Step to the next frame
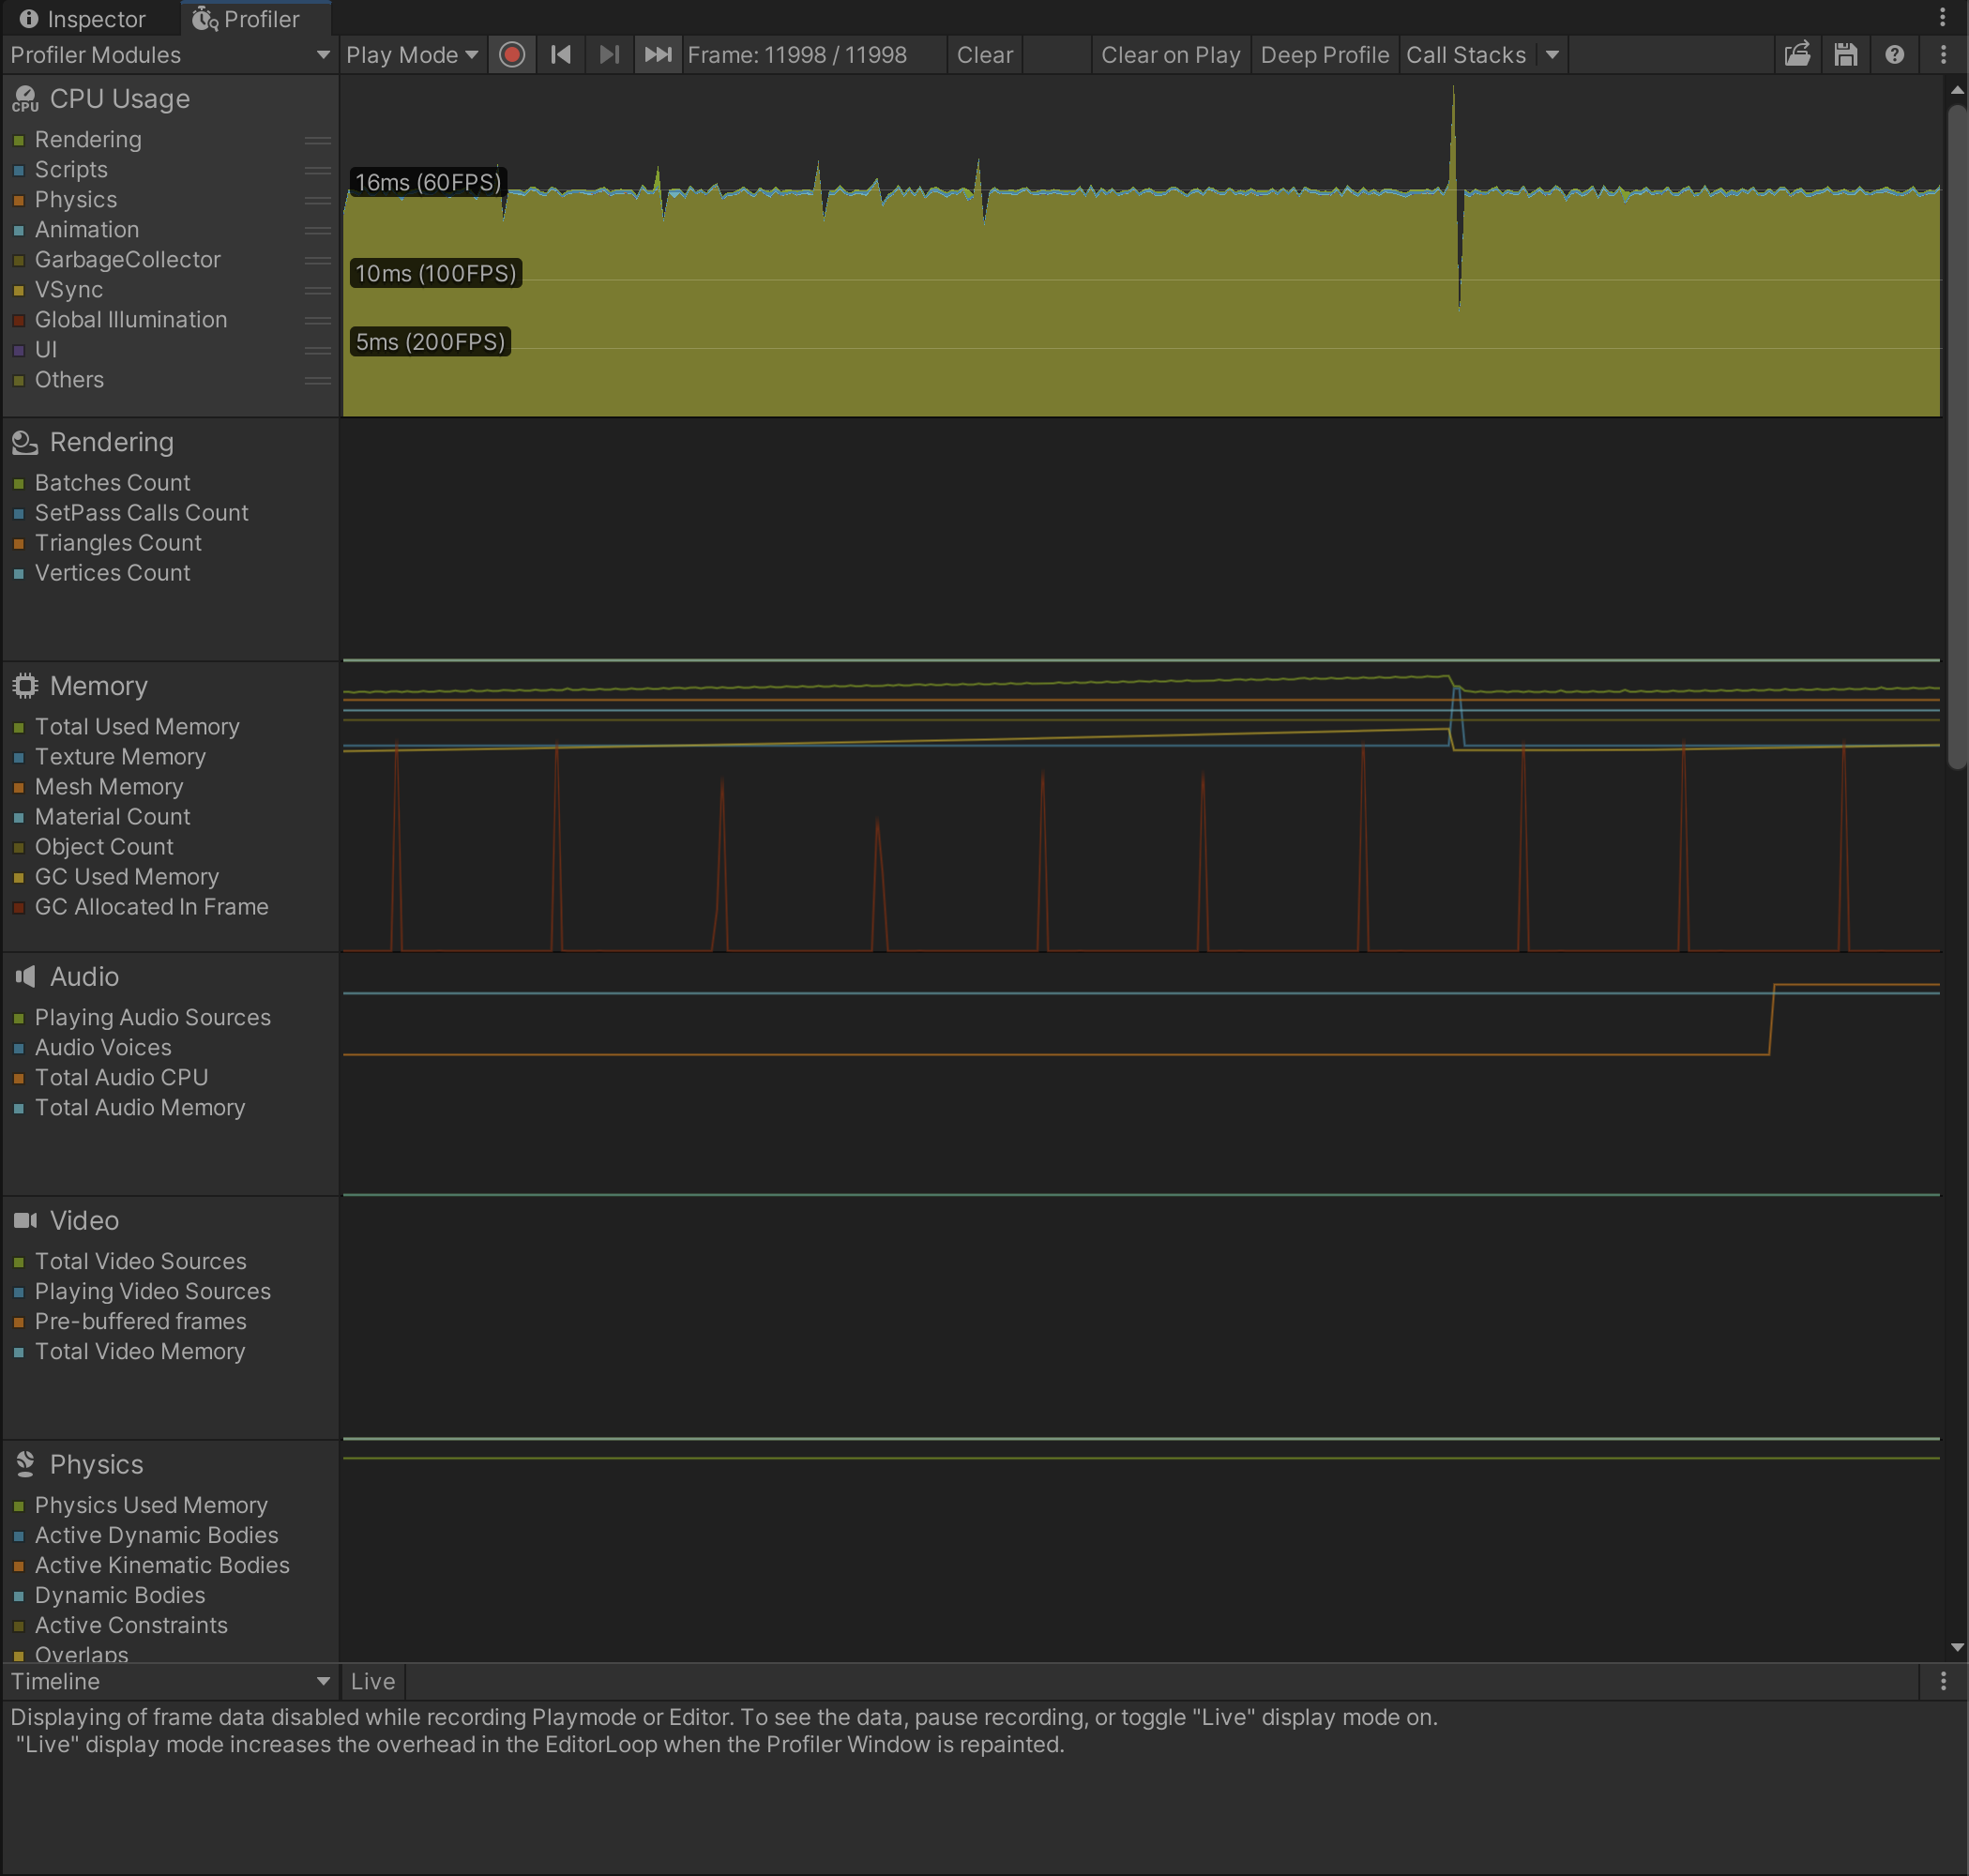 [609, 55]
